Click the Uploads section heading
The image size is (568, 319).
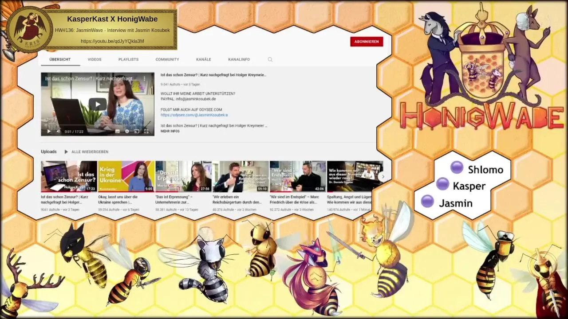pos(49,152)
